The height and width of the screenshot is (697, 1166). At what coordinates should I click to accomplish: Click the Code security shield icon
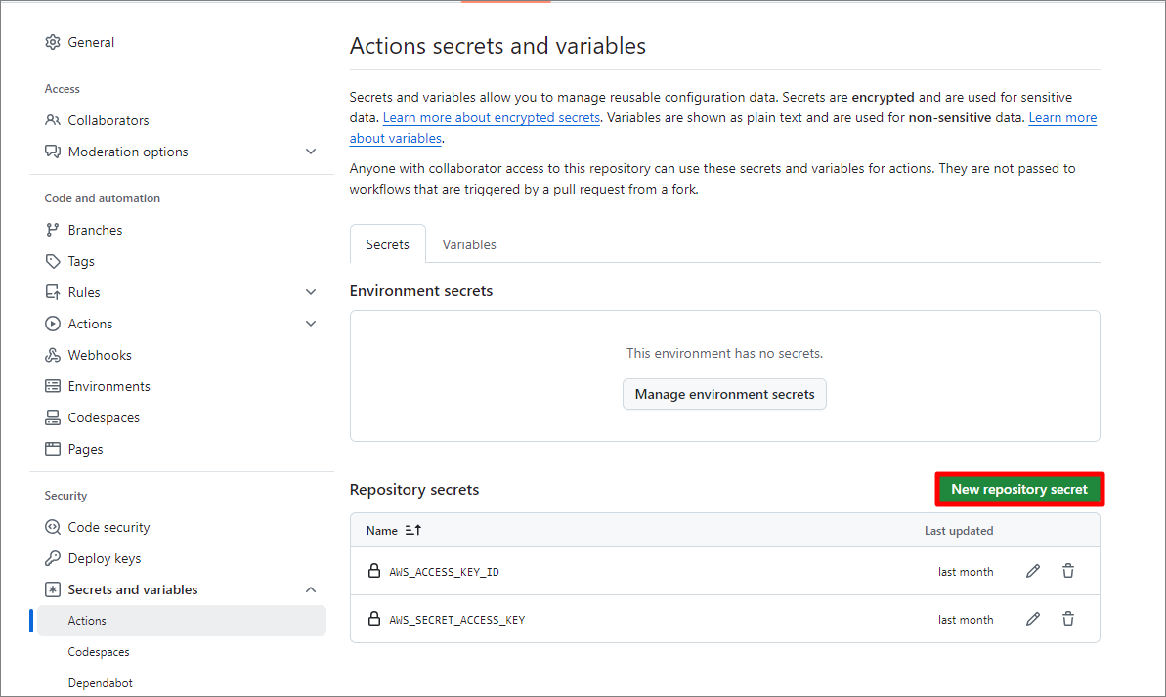click(x=52, y=526)
